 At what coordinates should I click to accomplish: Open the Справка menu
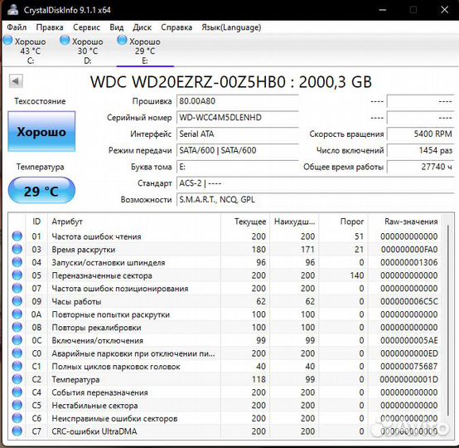click(176, 27)
